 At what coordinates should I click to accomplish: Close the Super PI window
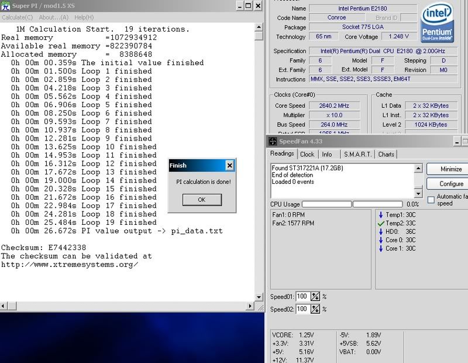[258, 6]
